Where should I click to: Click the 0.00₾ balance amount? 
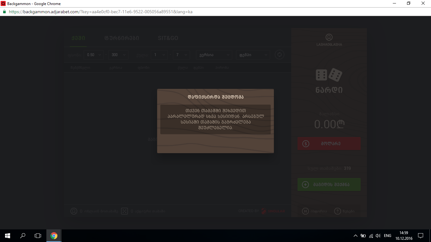click(329, 124)
